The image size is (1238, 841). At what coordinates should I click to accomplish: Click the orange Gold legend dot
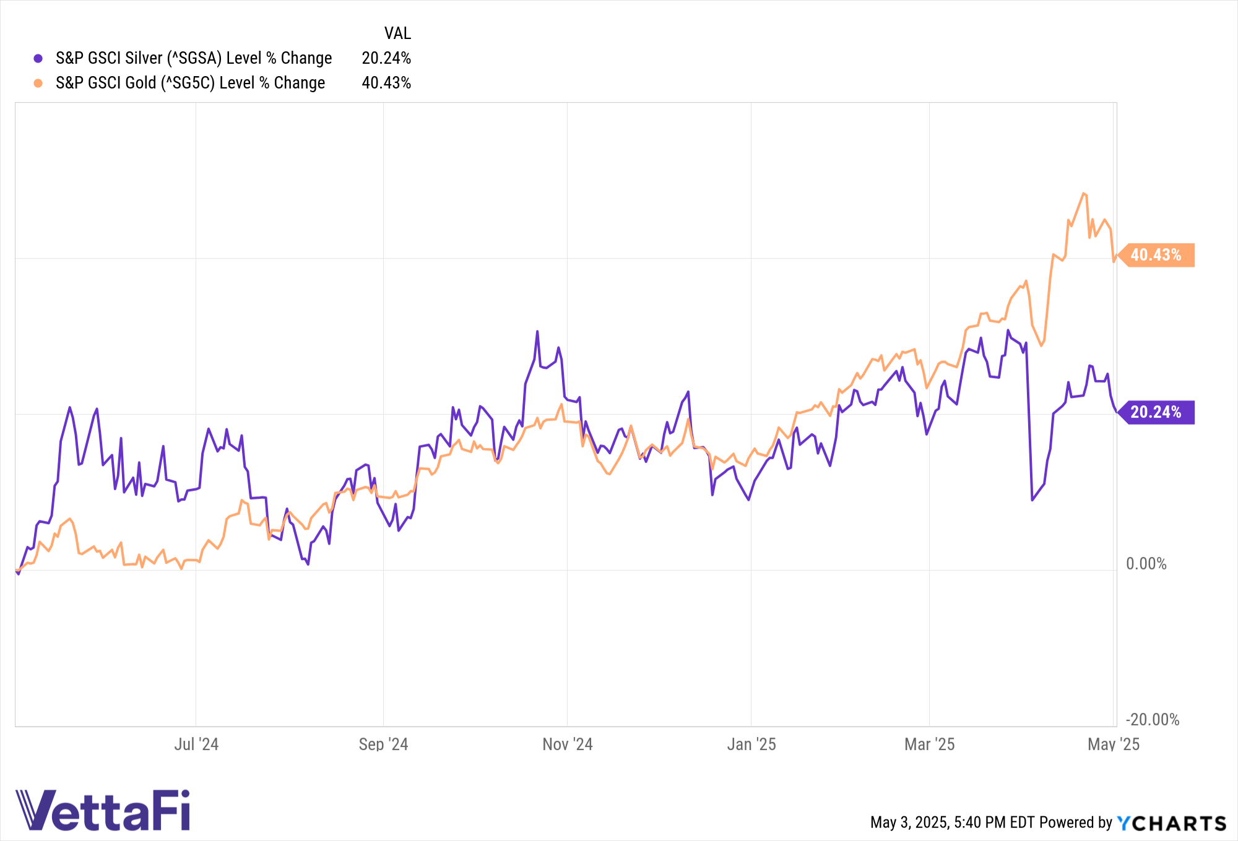pos(38,83)
